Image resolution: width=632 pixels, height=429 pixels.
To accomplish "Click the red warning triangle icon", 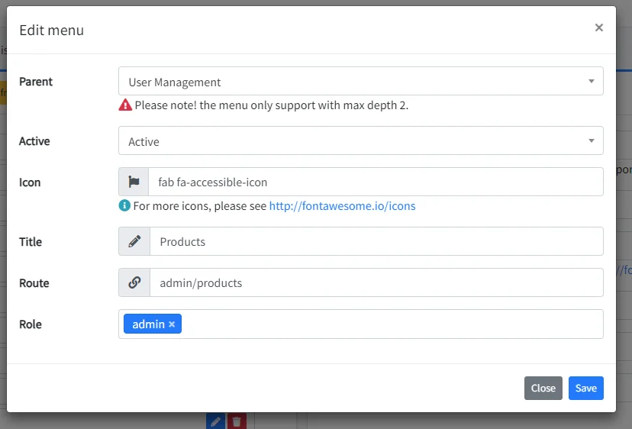I will pos(125,105).
